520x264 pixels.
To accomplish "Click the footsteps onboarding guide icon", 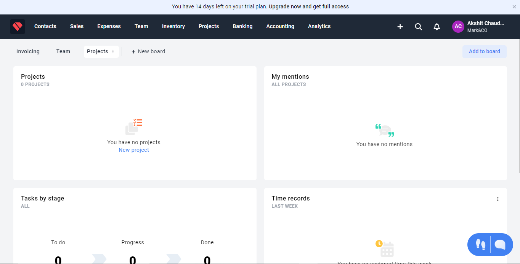I will [x=481, y=244].
